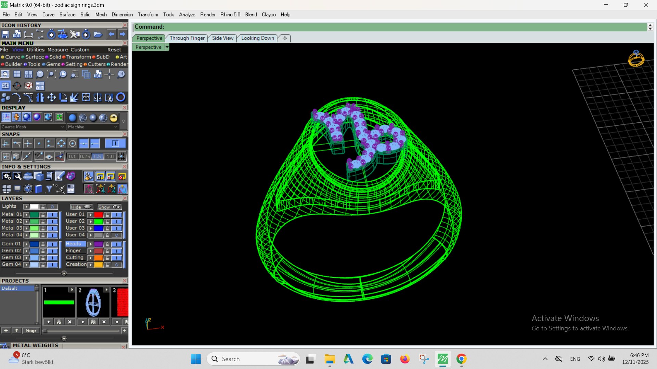Screen dimensions: 657x369
Task: Click the Zoom Window selection icon
Action: pos(75,74)
